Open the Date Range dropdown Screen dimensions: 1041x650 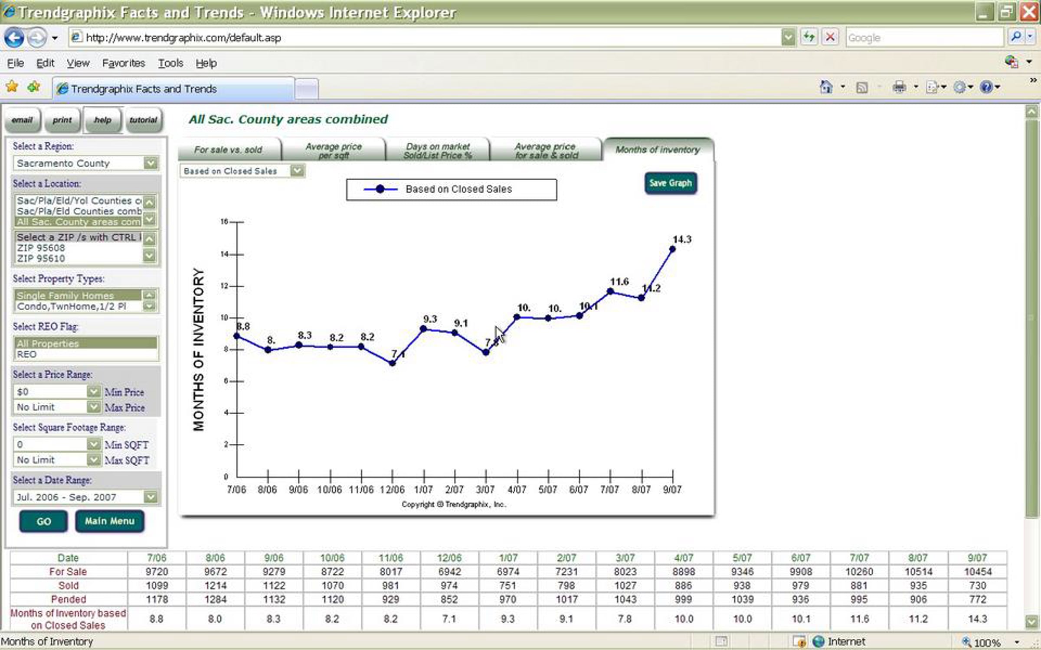point(151,497)
